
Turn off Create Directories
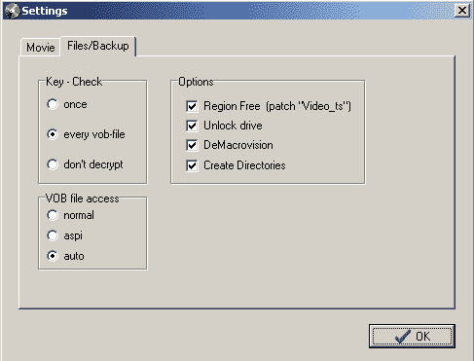coord(192,165)
